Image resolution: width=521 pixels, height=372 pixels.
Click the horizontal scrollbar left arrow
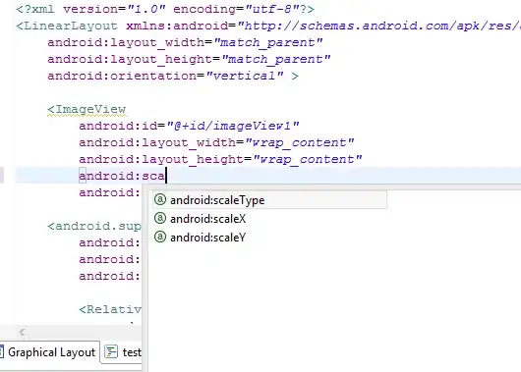(x=23, y=332)
